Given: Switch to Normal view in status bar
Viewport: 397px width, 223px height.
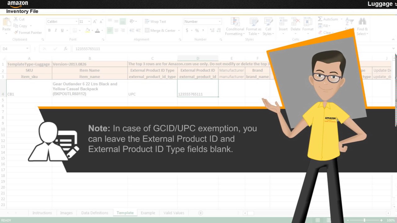Looking at the screenshot, I should click(318, 220).
